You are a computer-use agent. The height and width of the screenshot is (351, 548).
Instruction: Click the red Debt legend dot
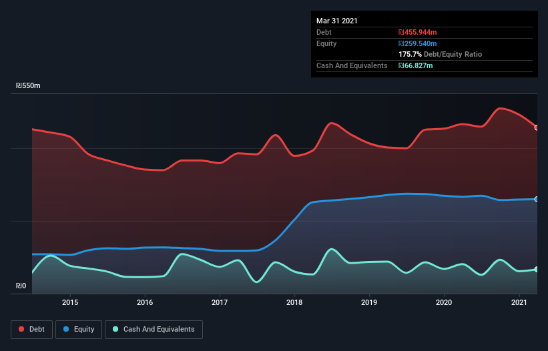pos(21,329)
